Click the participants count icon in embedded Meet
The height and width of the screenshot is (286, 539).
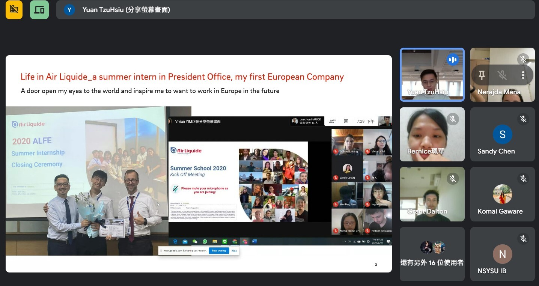332,121
